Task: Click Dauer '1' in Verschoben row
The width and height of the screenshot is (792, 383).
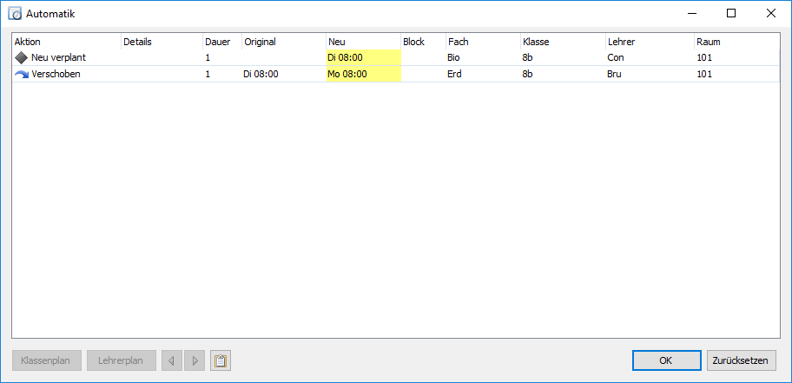Action: tap(208, 75)
